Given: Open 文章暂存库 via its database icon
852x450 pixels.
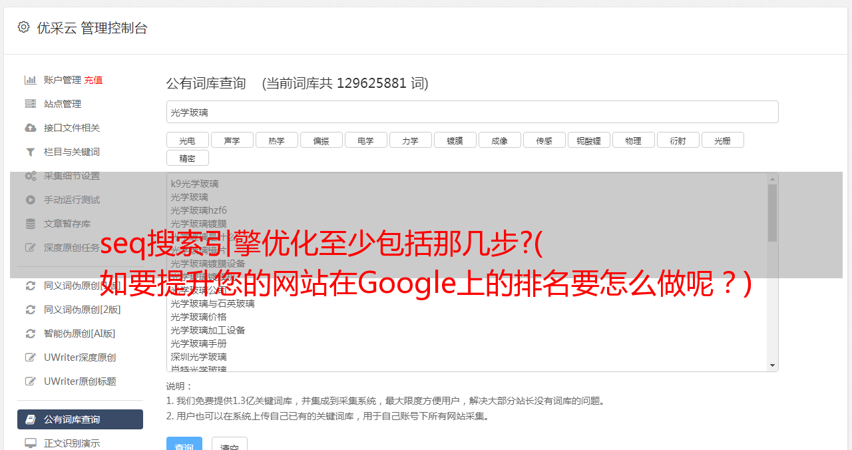Looking at the screenshot, I should [31, 224].
